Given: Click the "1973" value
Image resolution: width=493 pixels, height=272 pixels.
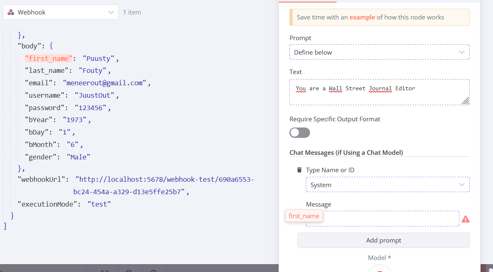Looking at the screenshot, I should [75, 120].
